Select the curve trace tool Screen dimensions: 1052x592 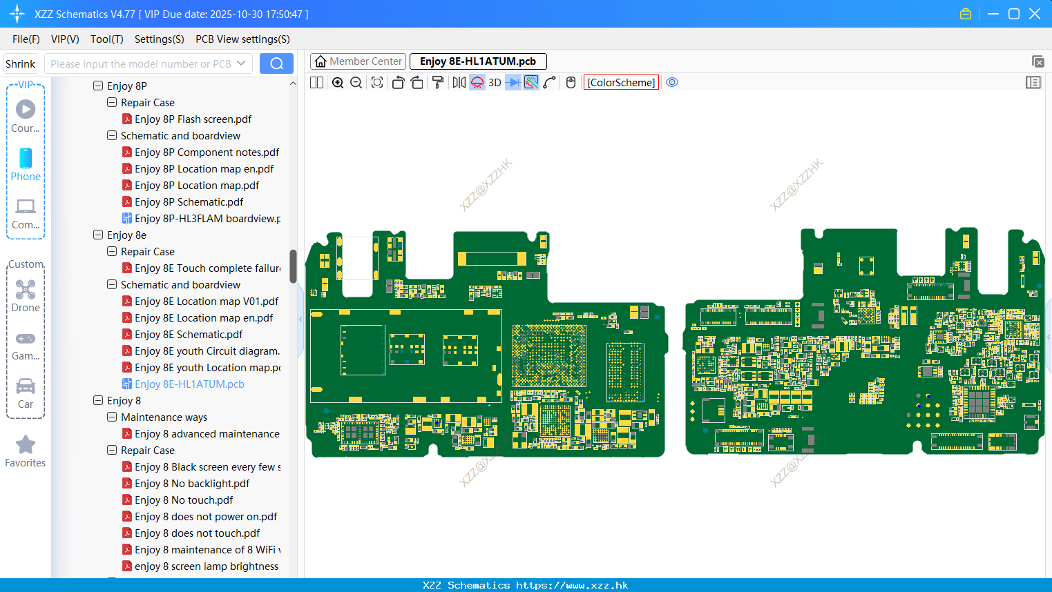click(550, 82)
